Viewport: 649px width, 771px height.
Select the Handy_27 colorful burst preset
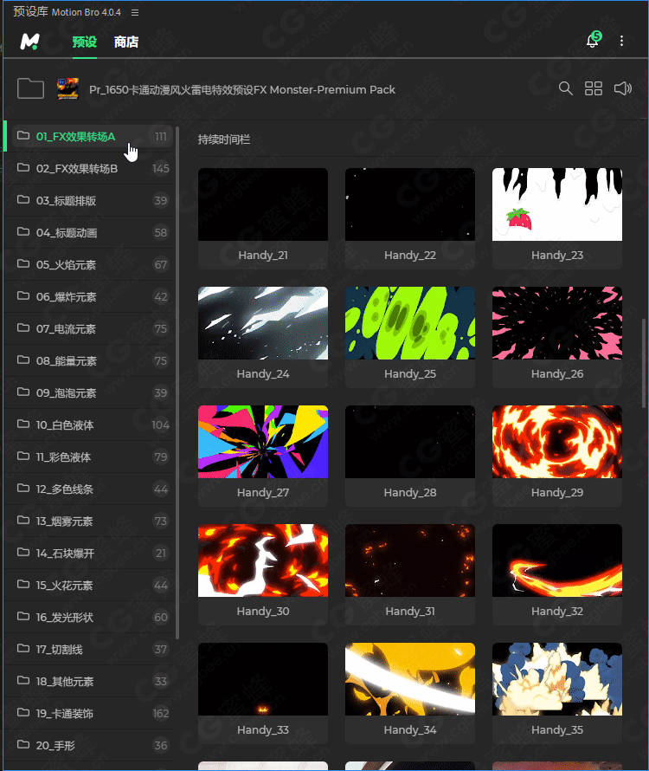pyautogui.click(x=263, y=442)
